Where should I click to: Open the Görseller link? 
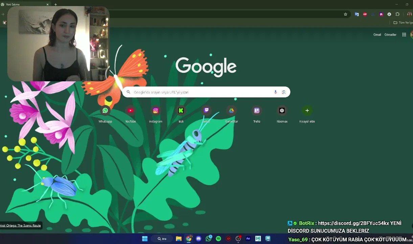click(390, 35)
